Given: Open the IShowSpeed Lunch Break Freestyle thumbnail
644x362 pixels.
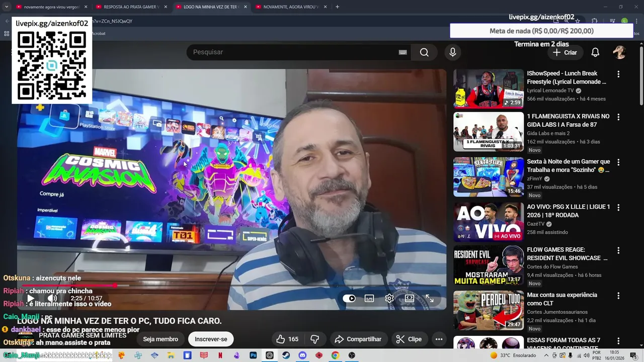Looking at the screenshot, I should 489,88.
